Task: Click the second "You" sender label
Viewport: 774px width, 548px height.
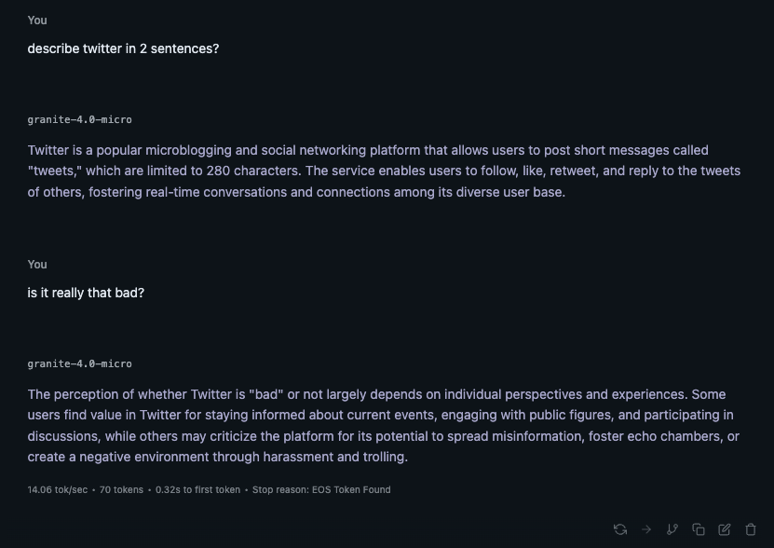Action: 37,265
